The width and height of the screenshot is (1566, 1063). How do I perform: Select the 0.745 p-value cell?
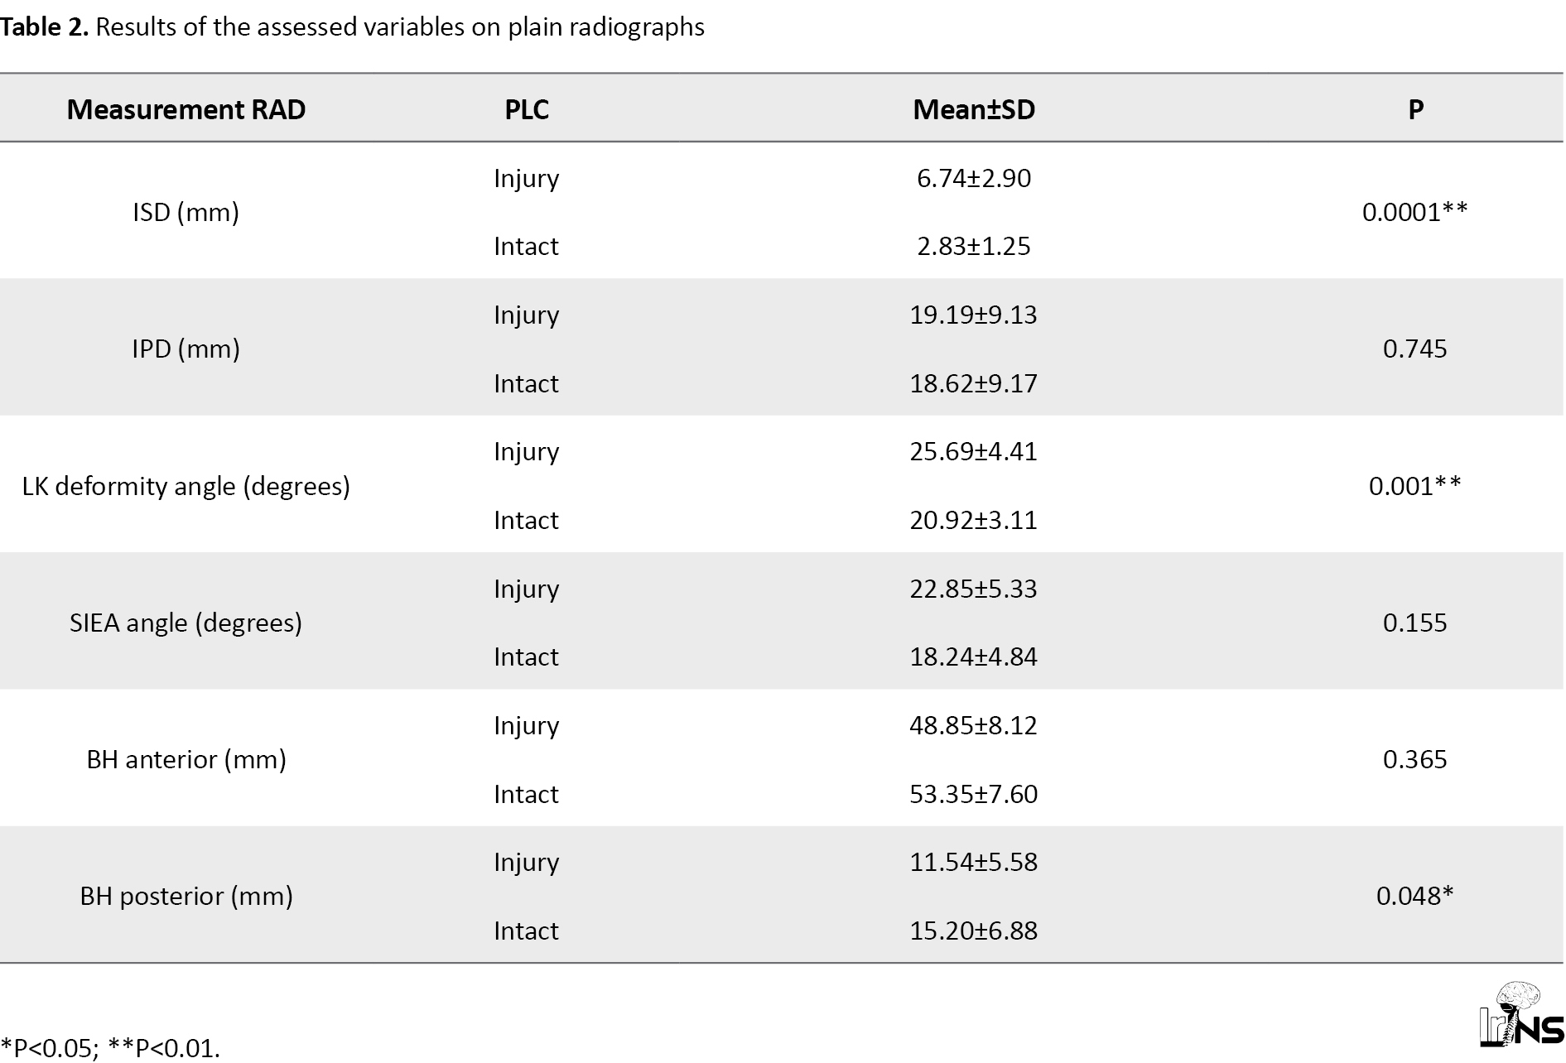tap(1414, 349)
